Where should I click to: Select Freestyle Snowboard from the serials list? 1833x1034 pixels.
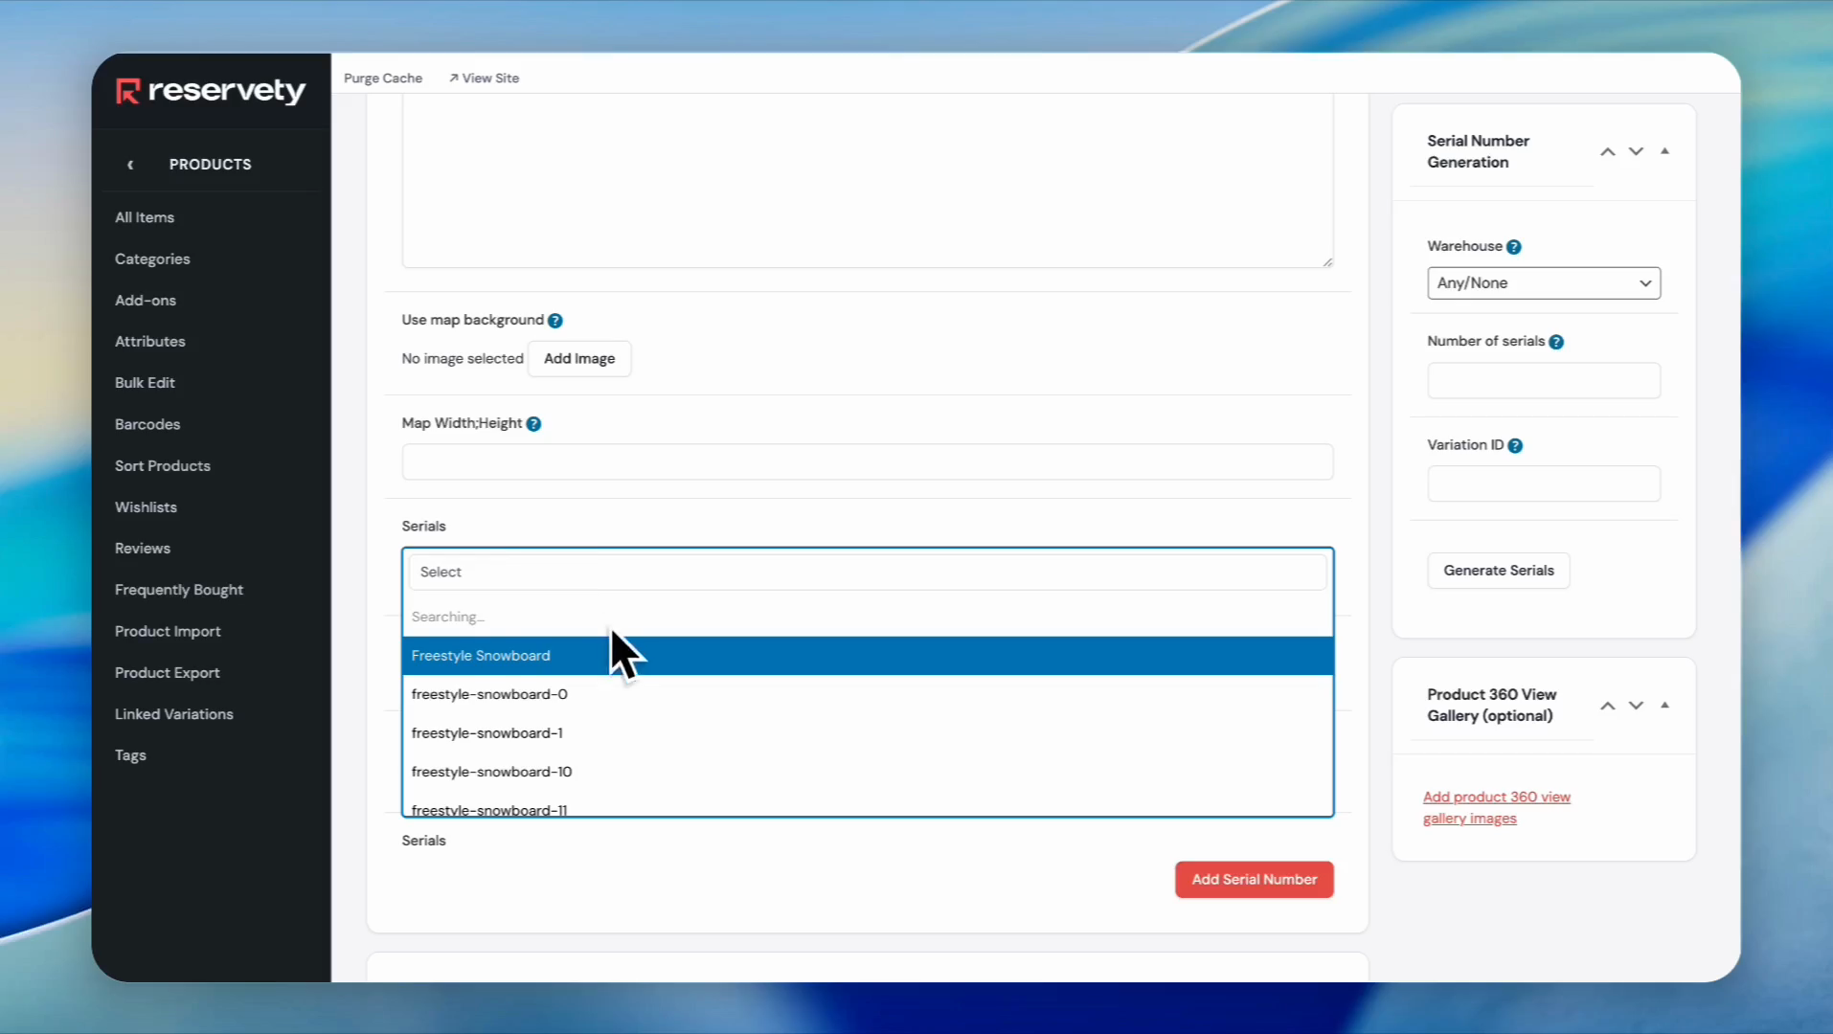(x=481, y=656)
